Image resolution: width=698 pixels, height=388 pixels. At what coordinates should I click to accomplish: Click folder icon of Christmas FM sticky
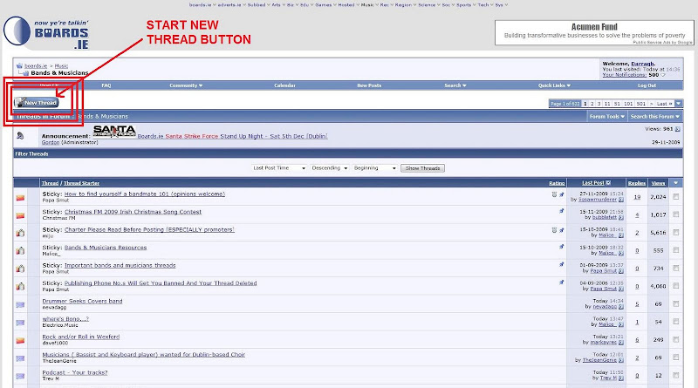(20, 215)
